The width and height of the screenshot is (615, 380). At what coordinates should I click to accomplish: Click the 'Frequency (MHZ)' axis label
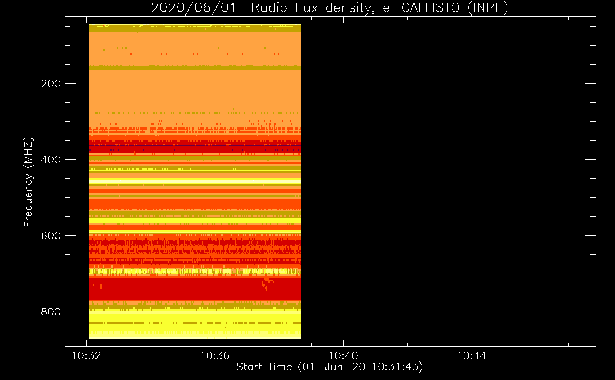(x=29, y=182)
